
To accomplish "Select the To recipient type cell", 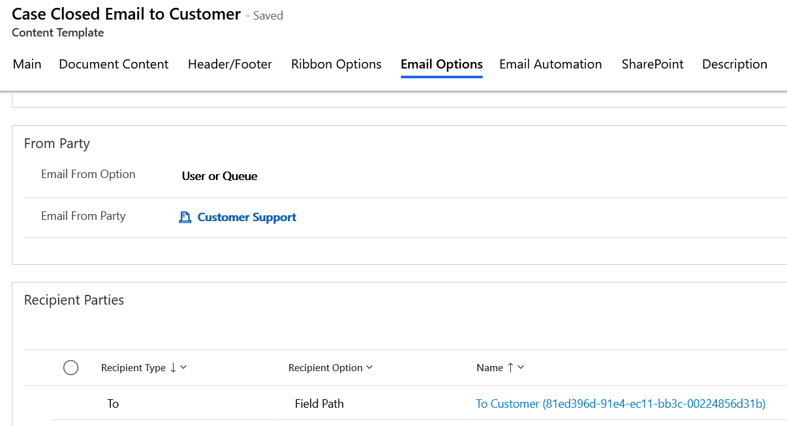I will click(x=113, y=404).
